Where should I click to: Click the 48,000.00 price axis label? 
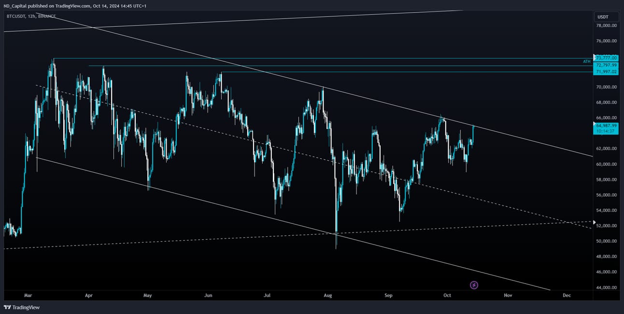point(607,257)
